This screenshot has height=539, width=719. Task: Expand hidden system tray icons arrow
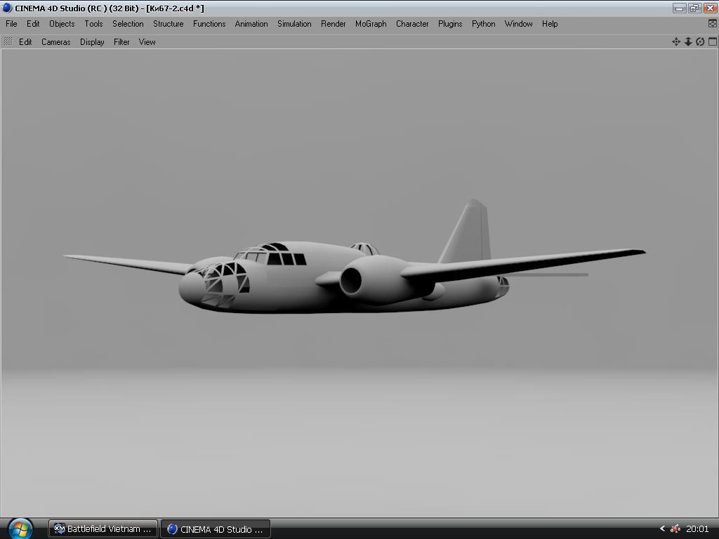[x=662, y=528]
